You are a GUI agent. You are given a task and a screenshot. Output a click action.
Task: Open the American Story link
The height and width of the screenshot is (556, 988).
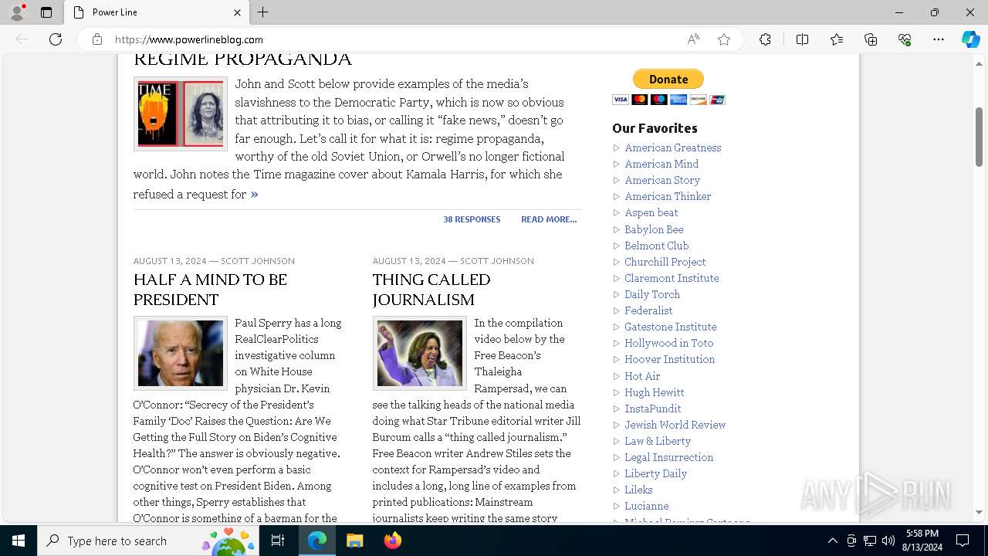tap(662, 180)
